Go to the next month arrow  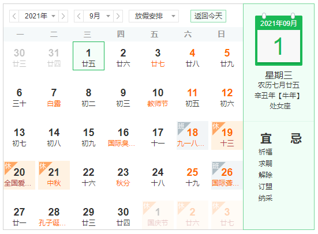tap(118, 16)
